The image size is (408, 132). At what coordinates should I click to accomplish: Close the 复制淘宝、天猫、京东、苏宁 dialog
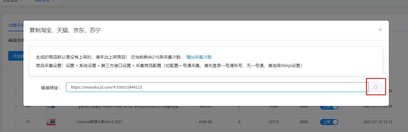[380, 30]
